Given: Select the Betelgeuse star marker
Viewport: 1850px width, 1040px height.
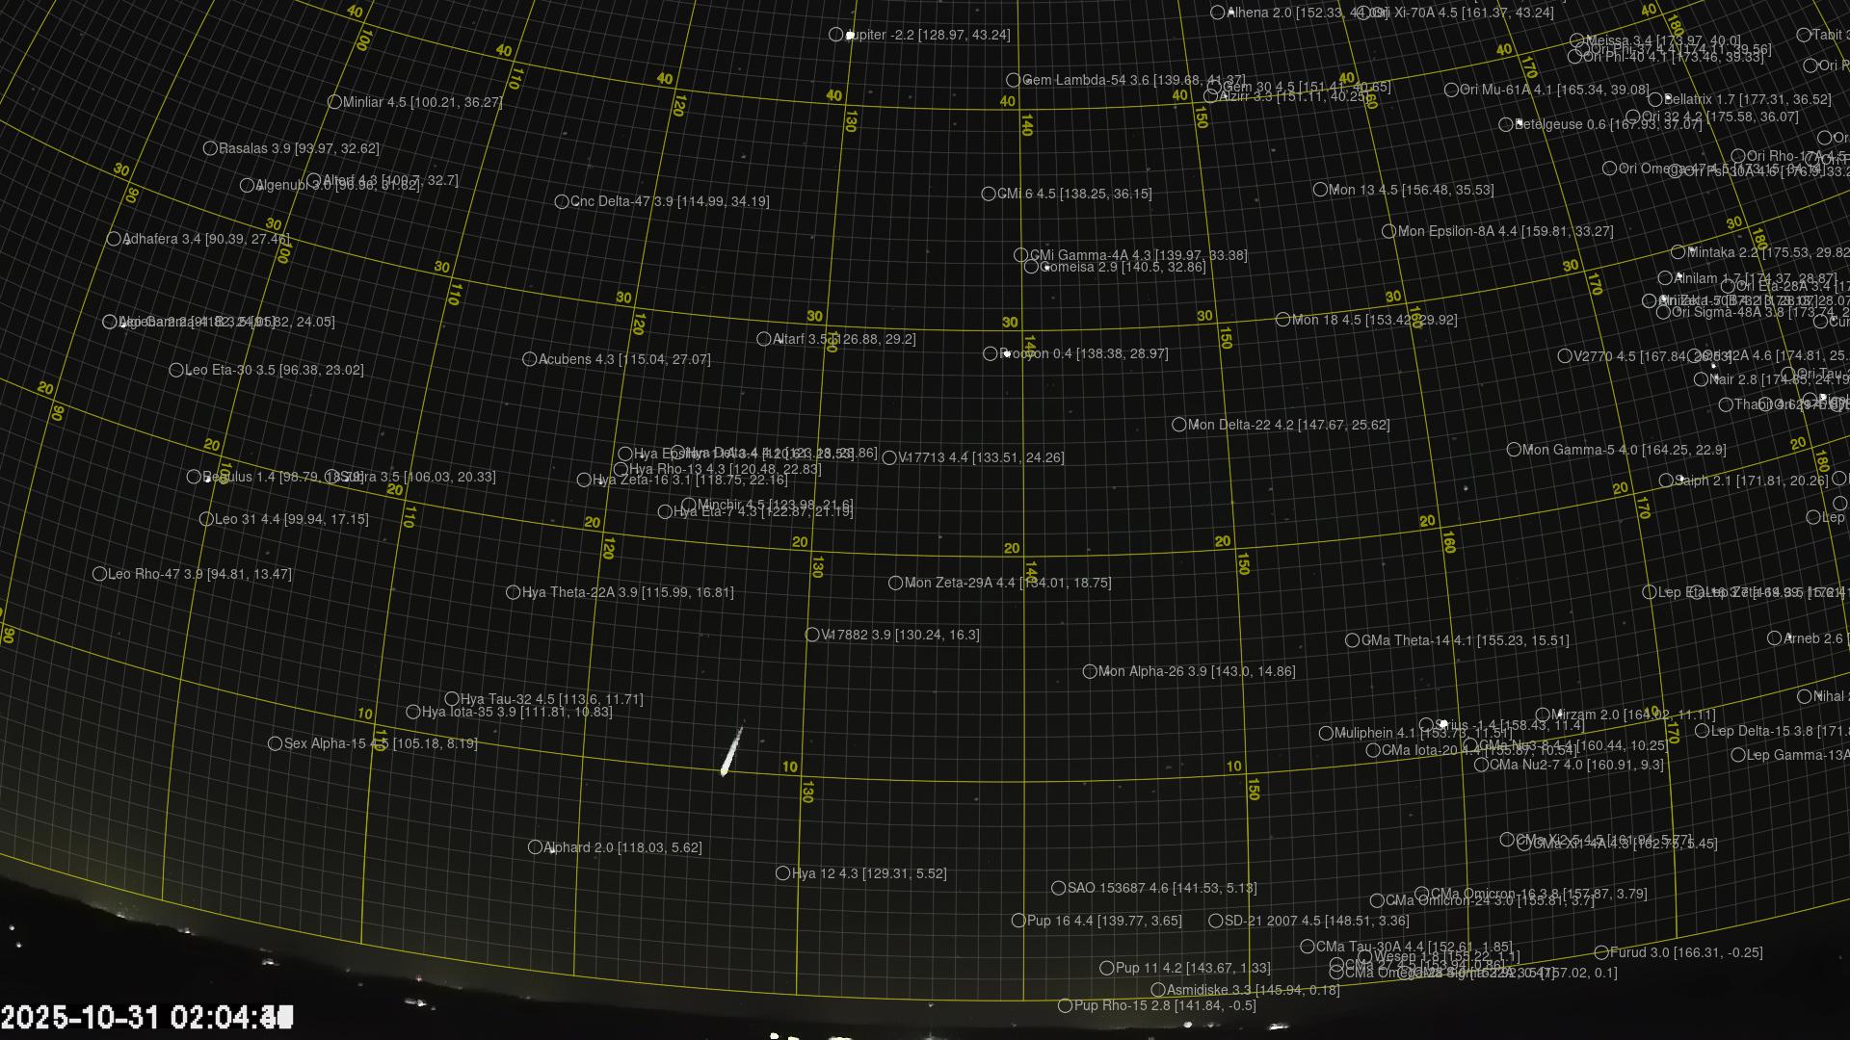Looking at the screenshot, I should [x=1506, y=124].
